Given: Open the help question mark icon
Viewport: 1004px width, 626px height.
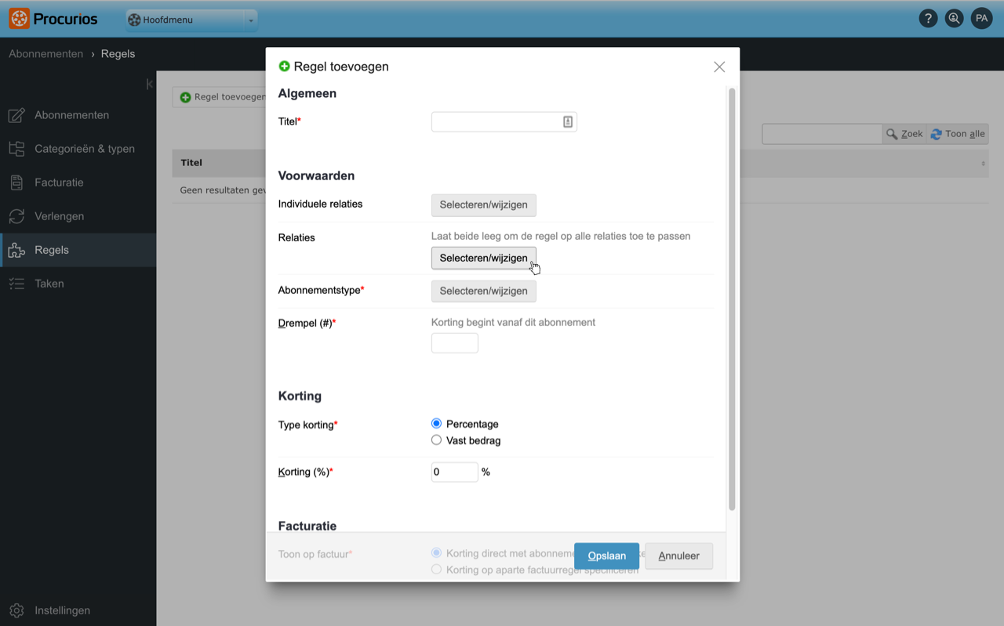Looking at the screenshot, I should click(928, 19).
